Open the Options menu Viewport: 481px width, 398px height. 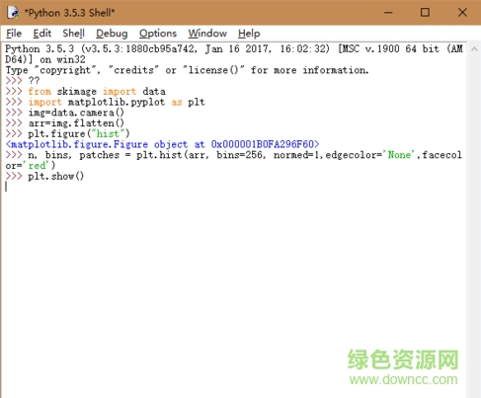pyautogui.click(x=158, y=34)
